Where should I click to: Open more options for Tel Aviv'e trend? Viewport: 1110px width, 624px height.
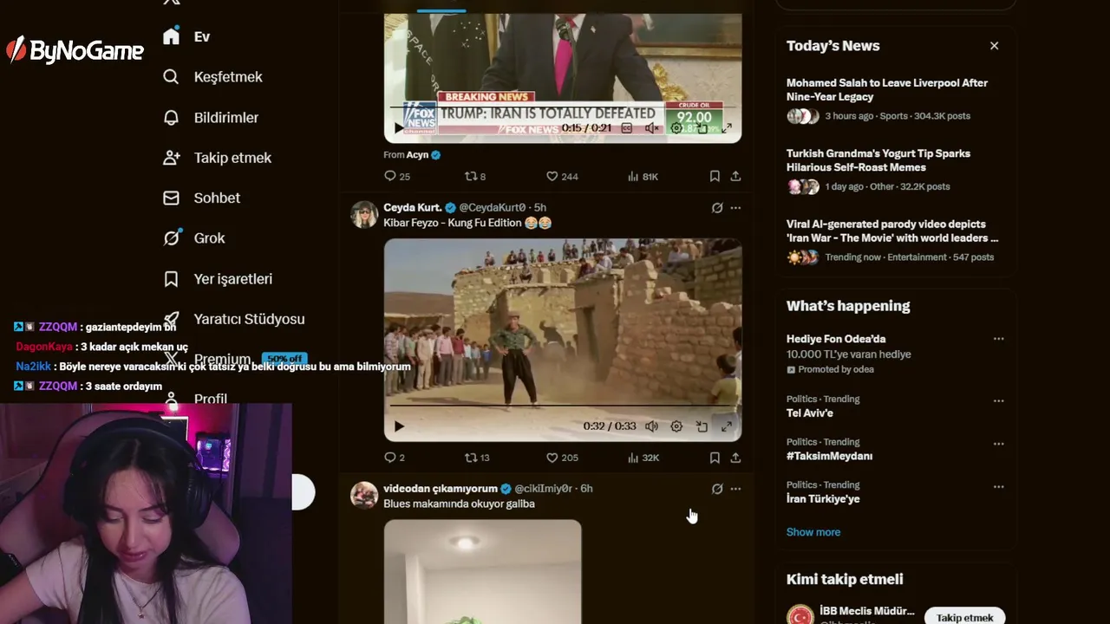(998, 400)
